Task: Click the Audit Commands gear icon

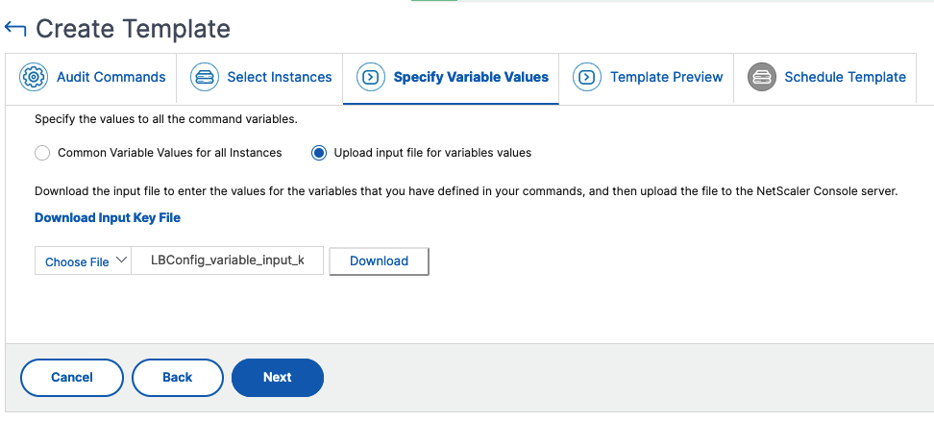Action: 34,77
